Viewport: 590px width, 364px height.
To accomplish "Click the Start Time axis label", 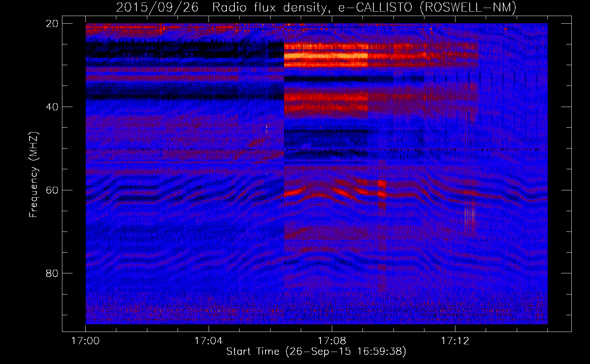I will coord(316,352).
